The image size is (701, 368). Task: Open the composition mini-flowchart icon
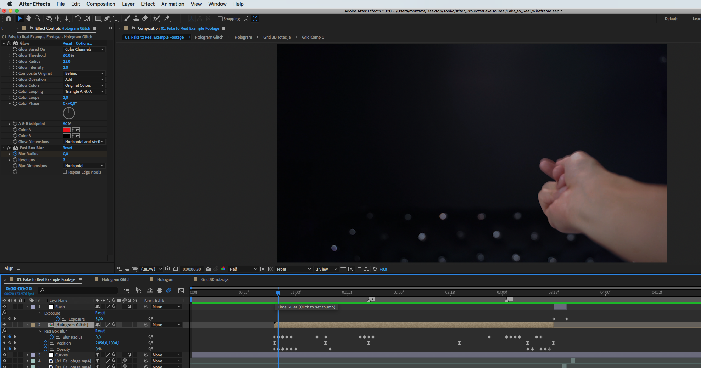[x=126, y=290]
